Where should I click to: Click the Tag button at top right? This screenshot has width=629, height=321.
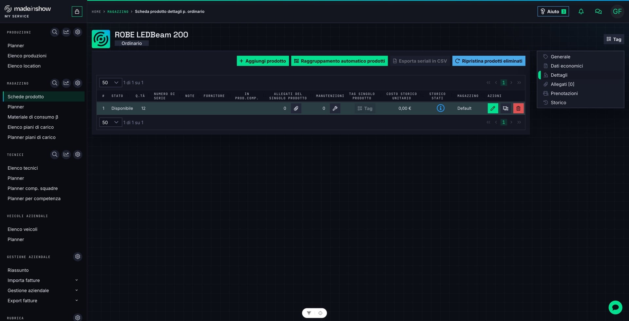click(x=614, y=39)
